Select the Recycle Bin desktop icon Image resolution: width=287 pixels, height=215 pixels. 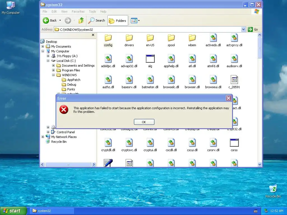273,191
